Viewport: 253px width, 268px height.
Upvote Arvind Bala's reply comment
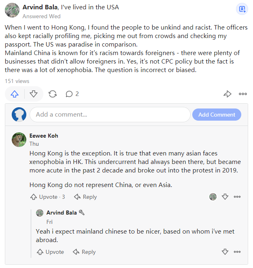[x=50, y=252]
